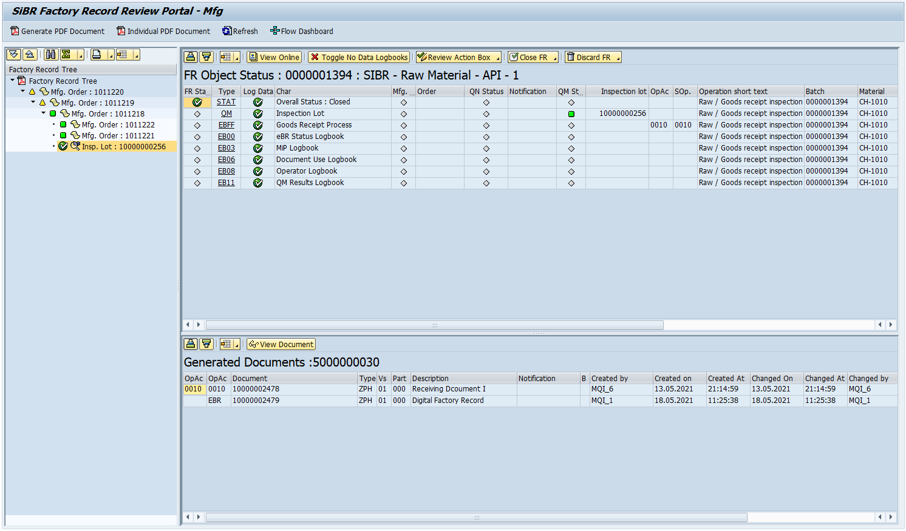Select Insp. Lot : 10000000256 tree item
Viewport: 906px width, 531px height.
124,146
